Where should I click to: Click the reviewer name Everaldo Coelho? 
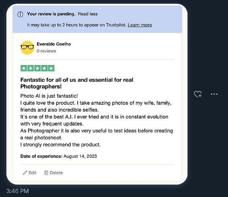click(x=54, y=44)
